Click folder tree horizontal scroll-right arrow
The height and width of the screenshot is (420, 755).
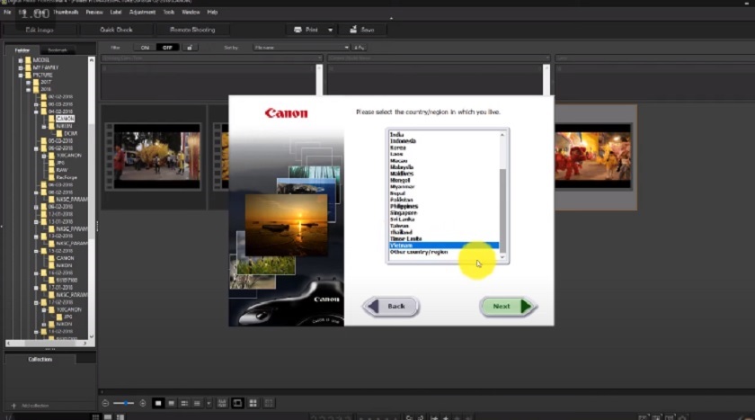pyautogui.click(x=85, y=344)
